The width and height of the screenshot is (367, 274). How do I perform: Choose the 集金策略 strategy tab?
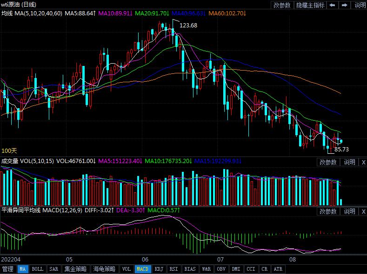75,269
